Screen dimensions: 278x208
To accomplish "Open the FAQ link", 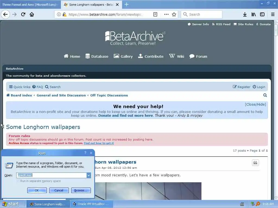I will (x=37, y=87).
